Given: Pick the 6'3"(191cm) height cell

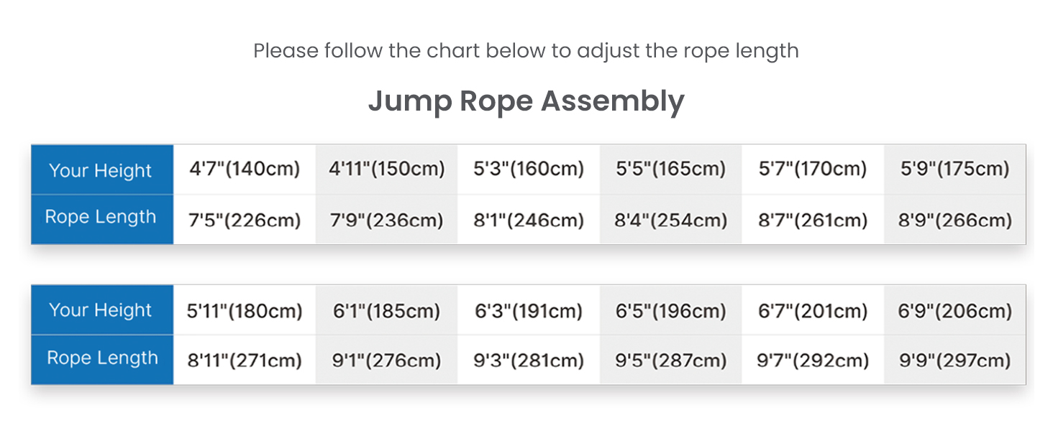Looking at the screenshot, I should 529,311.
